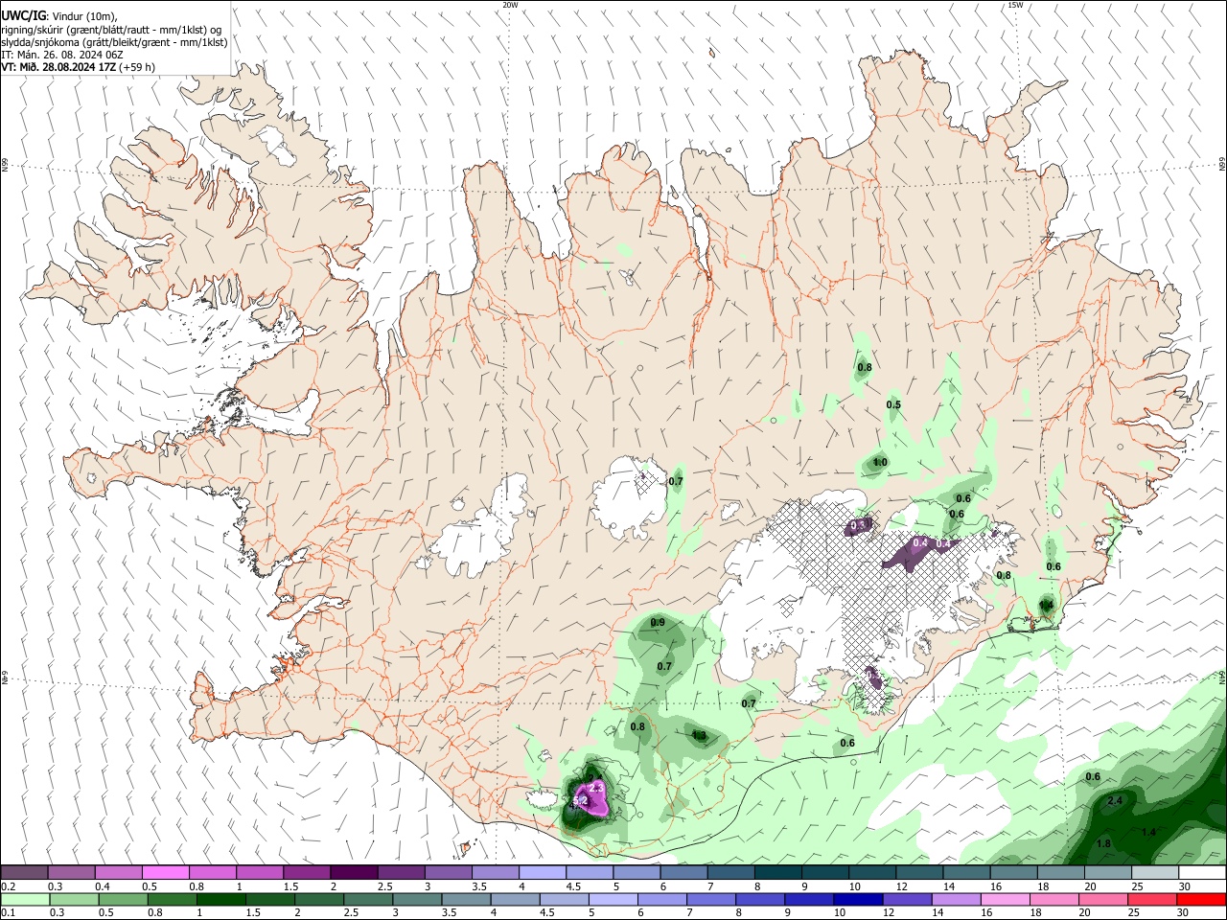
Task: Click the rain legend swatch labeled 25
Action: 1153,899
